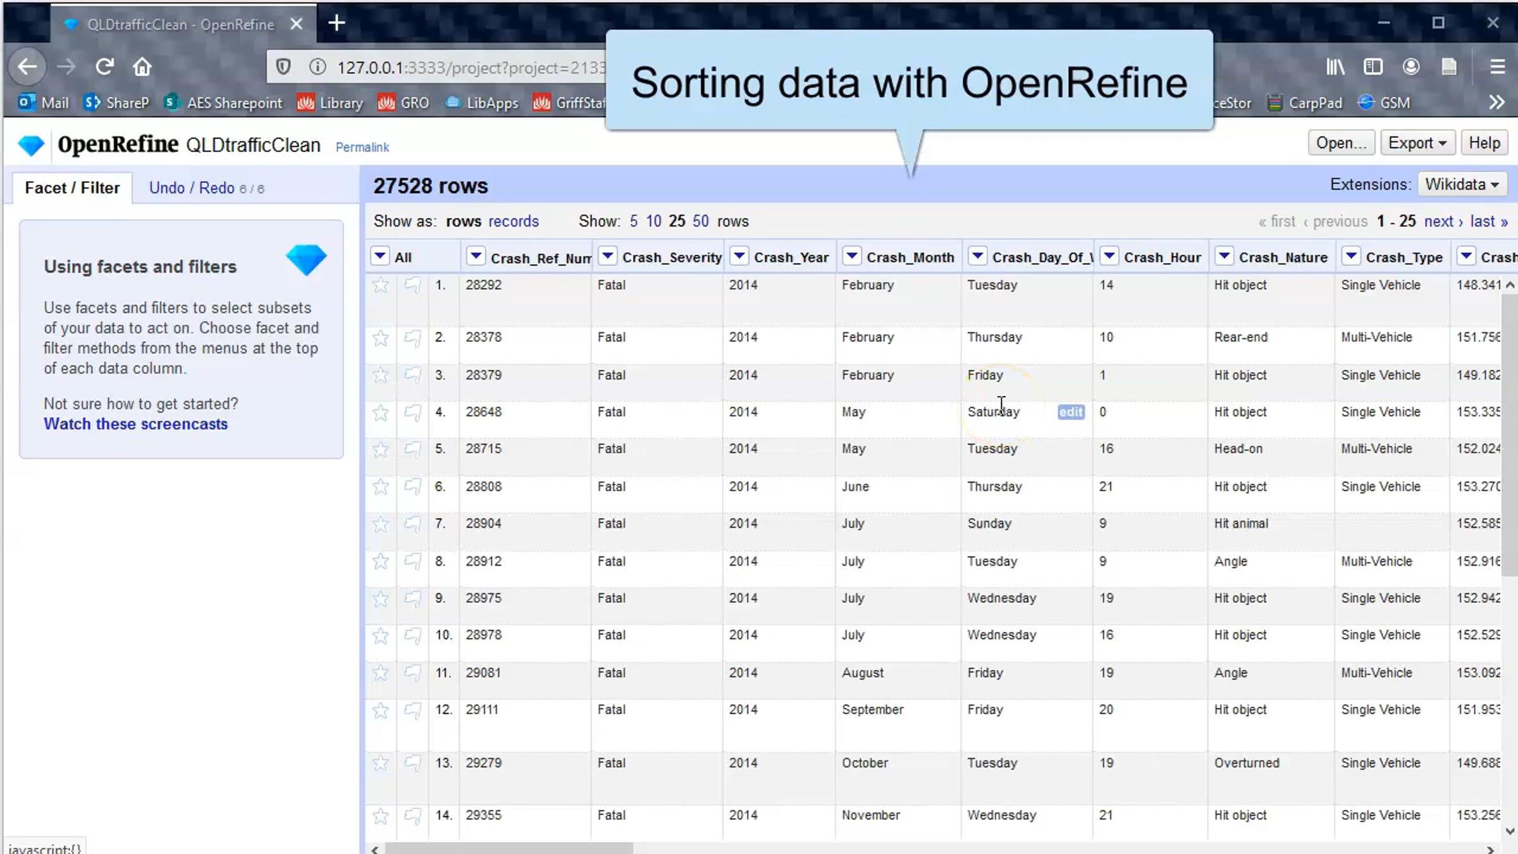Open the All column dropdown menu
The height and width of the screenshot is (854, 1518).
[379, 256]
